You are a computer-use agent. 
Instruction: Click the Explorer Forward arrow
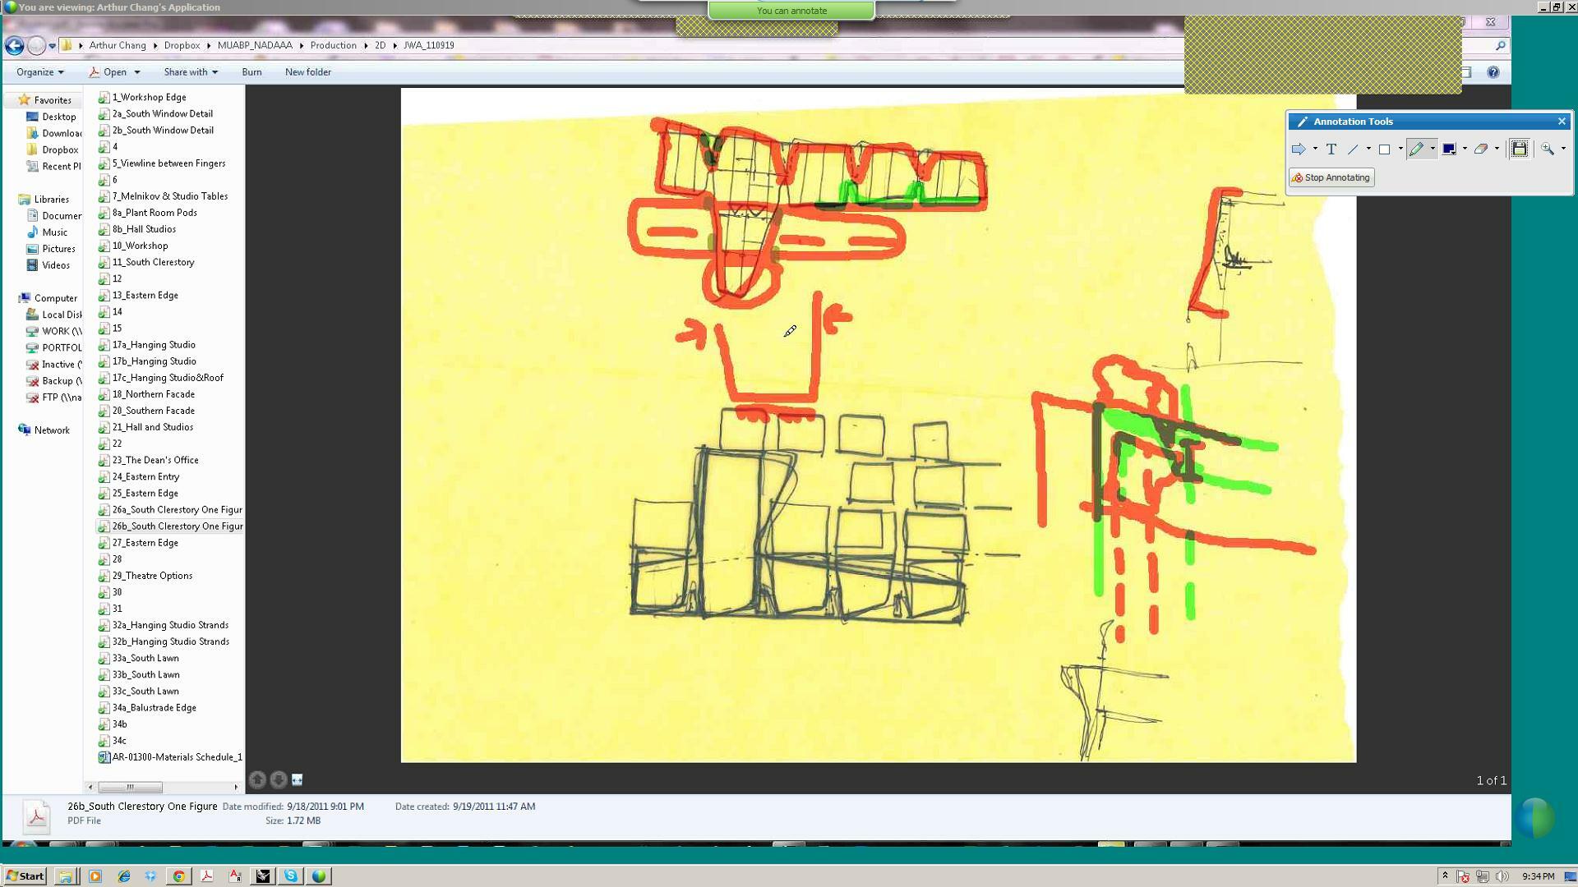tap(36, 46)
